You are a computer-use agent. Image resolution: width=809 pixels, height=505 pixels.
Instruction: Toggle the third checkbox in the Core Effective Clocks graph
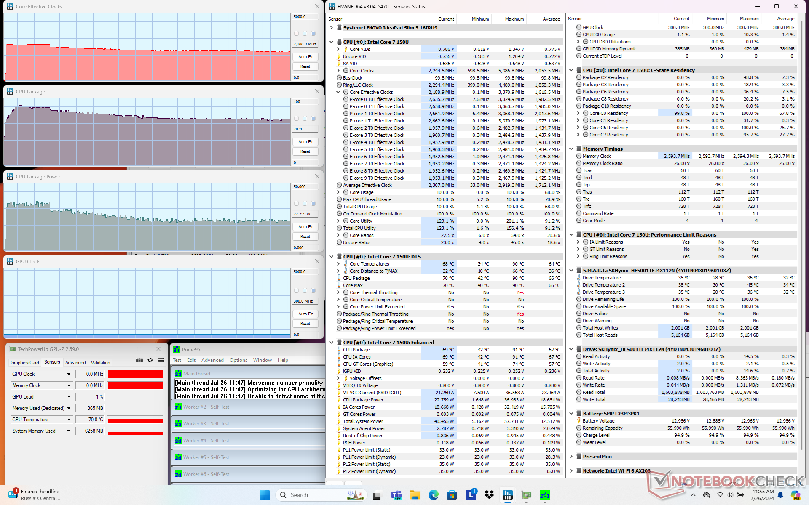(313, 33)
